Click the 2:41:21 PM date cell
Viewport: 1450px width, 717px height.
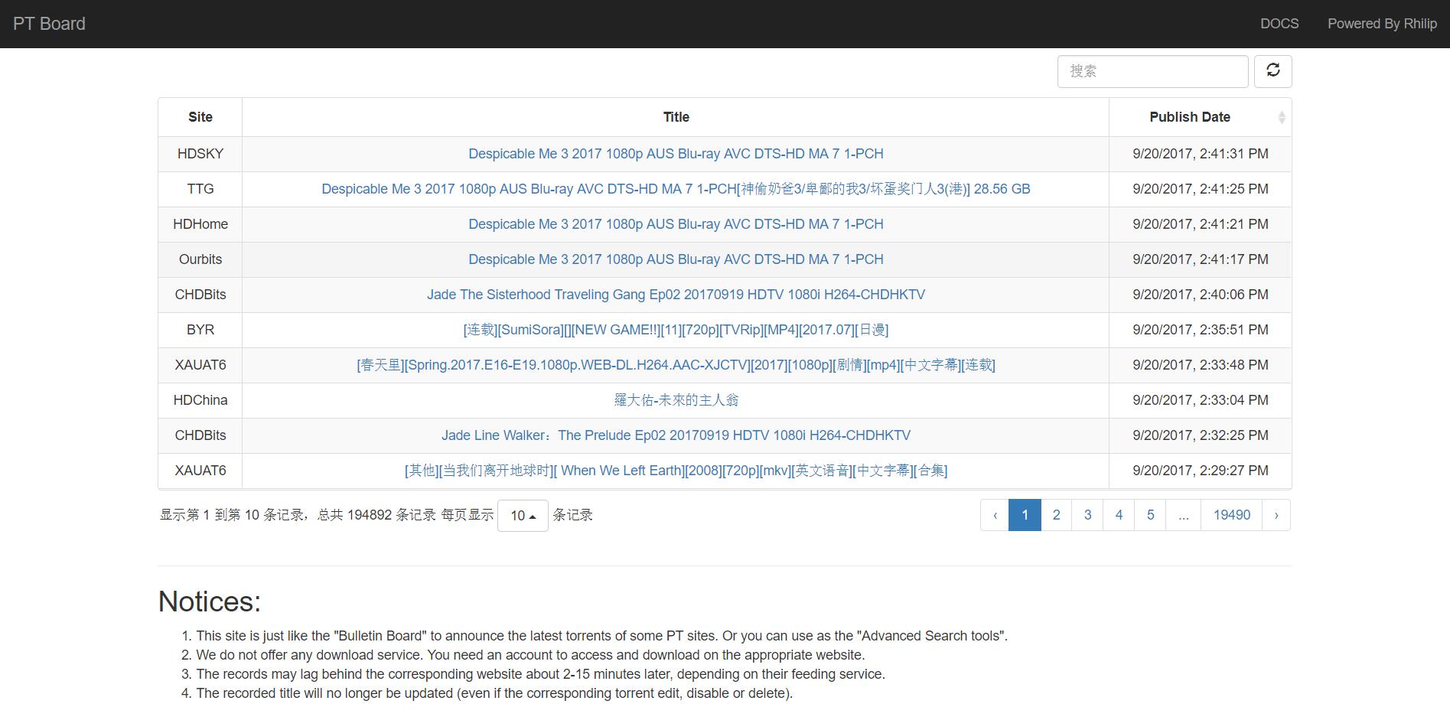pyautogui.click(x=1201, y=224)
